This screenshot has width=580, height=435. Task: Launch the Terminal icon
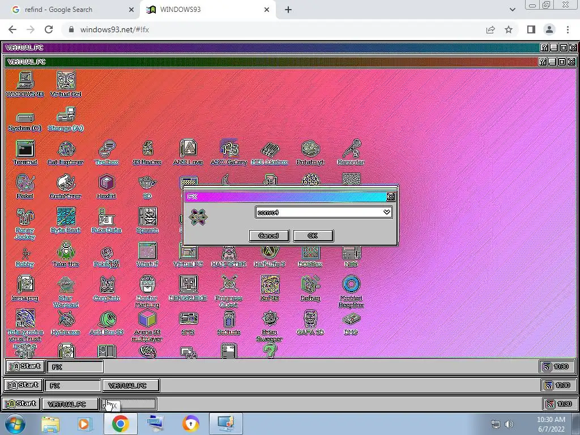[25, 152]
